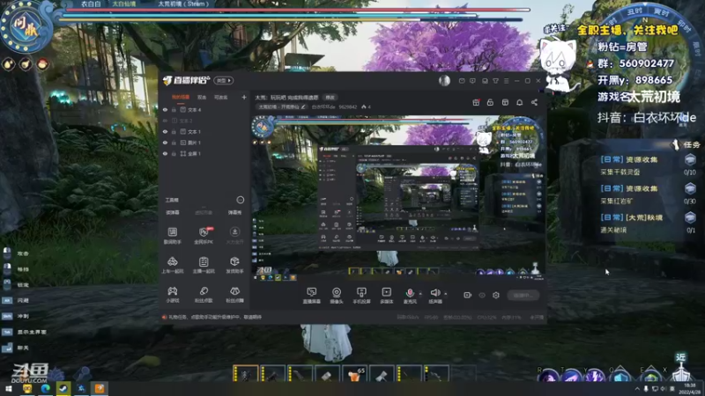Click the start streaming pill button

[x=523, y=296]
